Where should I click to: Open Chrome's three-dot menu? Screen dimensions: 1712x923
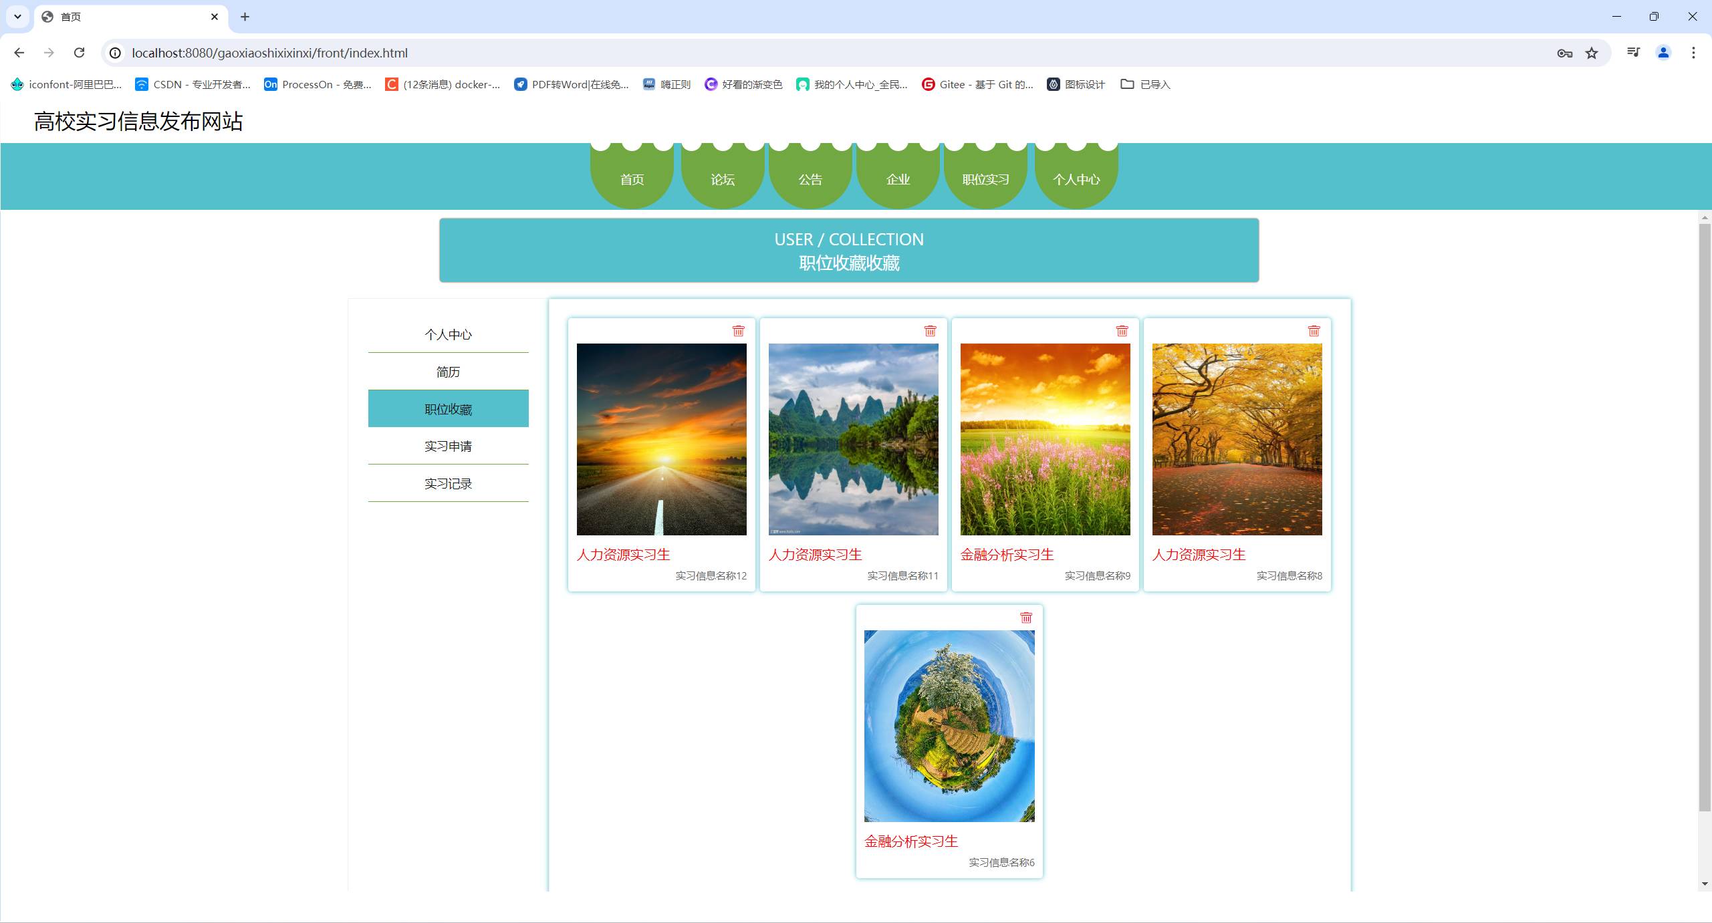(x=1693, y=53)
